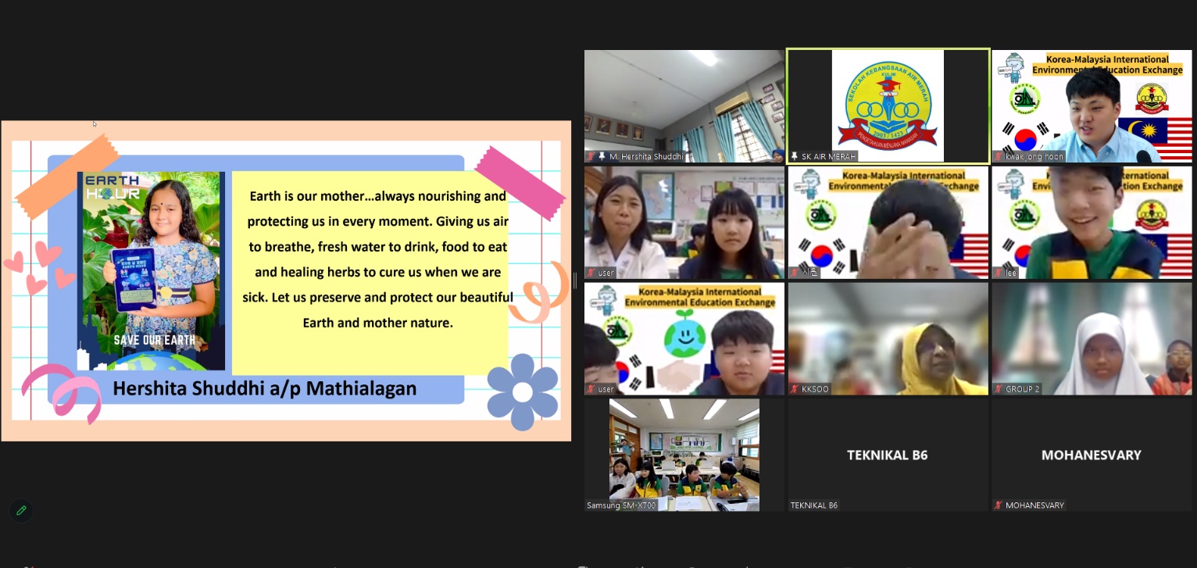Click the pin icon beside M. Hershita Shuddhi
1197x568 pixels.
tap(602, 156)
